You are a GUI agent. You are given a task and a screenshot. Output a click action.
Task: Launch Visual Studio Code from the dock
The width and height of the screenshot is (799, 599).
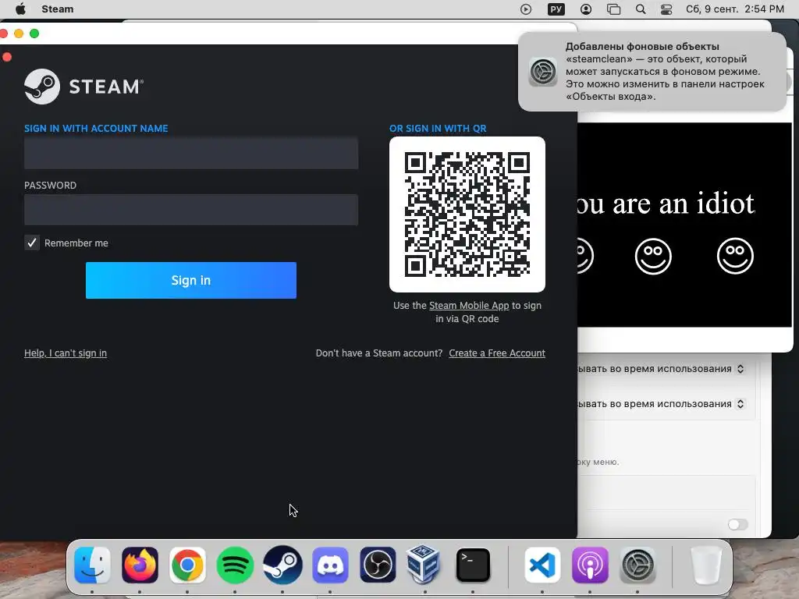tap(542, 565)
